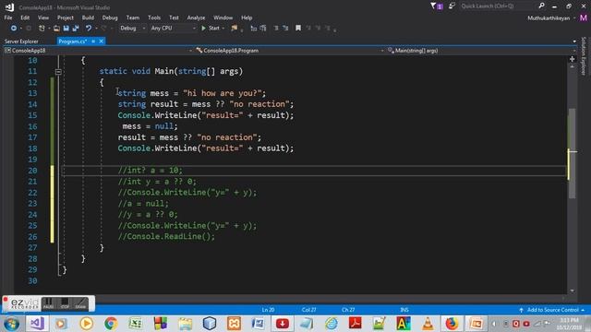Click Add to Source Control button
The height and width of the screenshot is (332, 591).
(552, 310)
